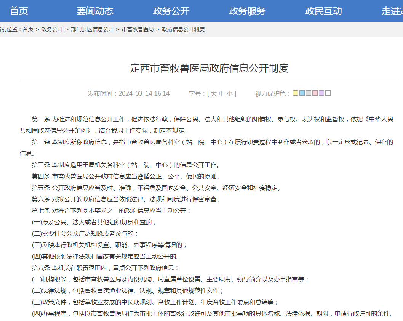Open the 首页 navigation tab

[19, 11]
